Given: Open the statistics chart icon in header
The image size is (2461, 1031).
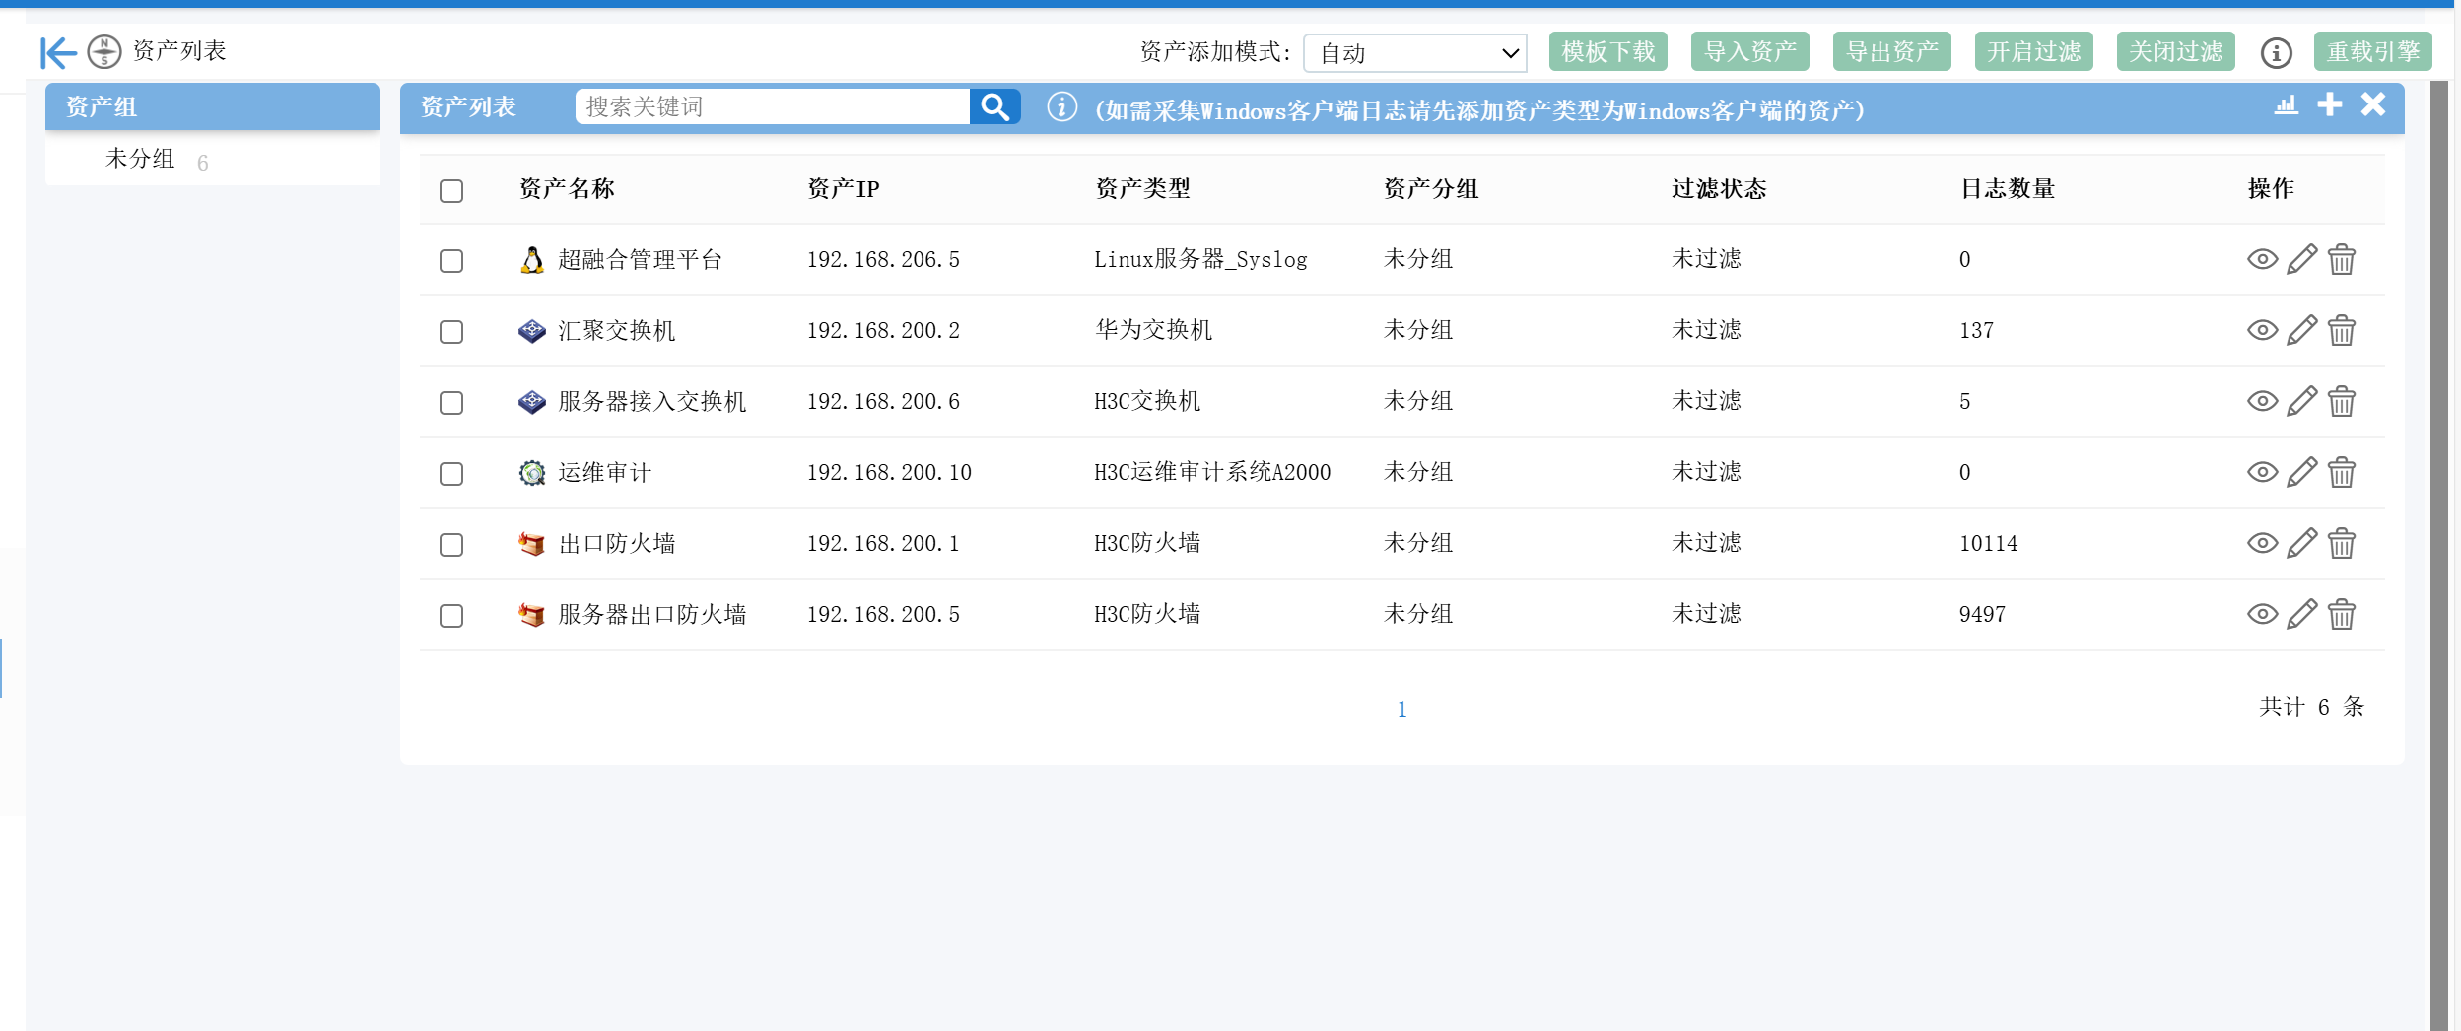Looking at the screenshot, I should click(2286, 105).
